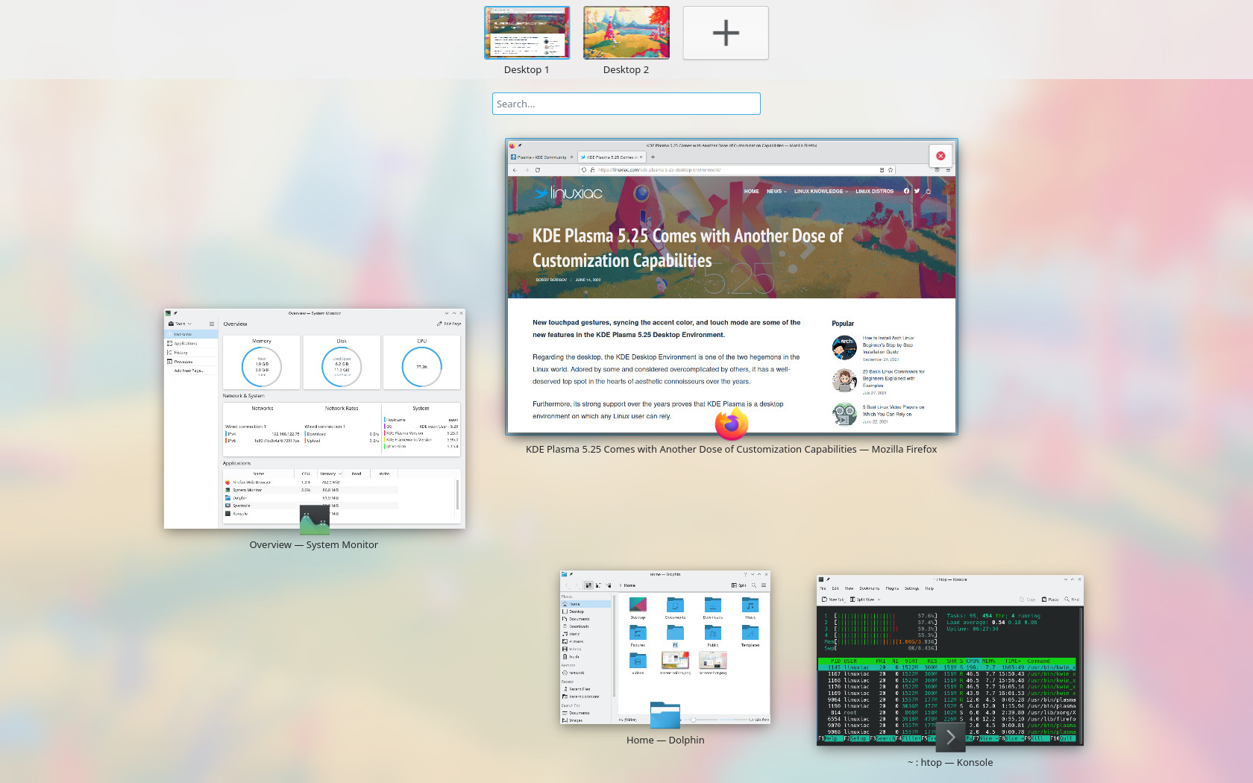Open '5 Best Linux Video Players' popular article
Viewport: 1253px width, 783px height.
point(894,411)
